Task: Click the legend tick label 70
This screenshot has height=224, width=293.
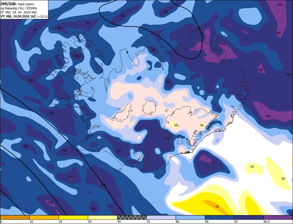Action: point(148,222)
